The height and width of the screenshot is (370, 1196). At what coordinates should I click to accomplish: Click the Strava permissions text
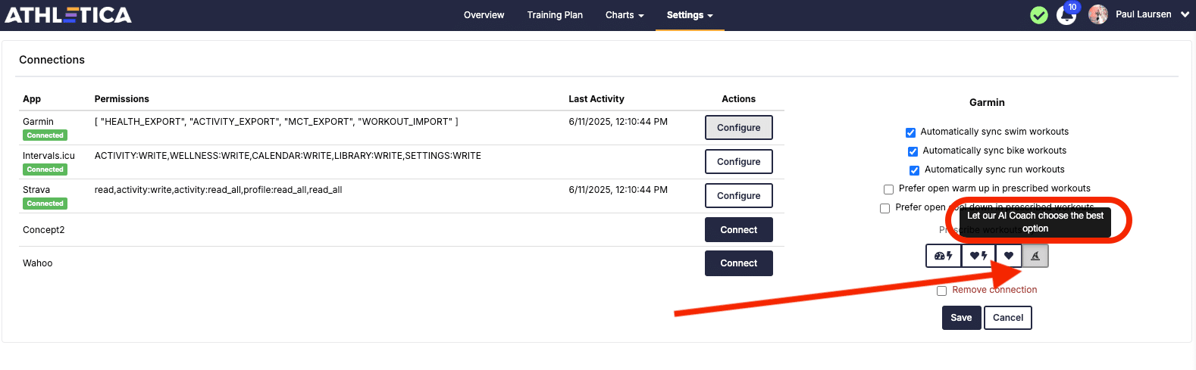[x=218, y=190]
